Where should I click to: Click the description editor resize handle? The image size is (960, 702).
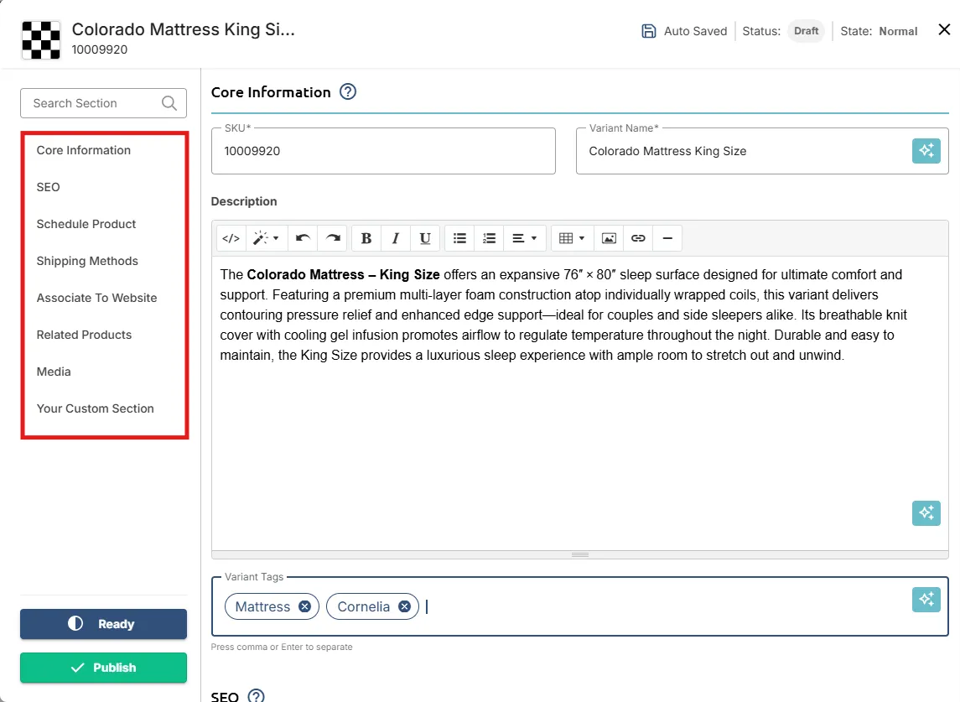coord(580,555)
